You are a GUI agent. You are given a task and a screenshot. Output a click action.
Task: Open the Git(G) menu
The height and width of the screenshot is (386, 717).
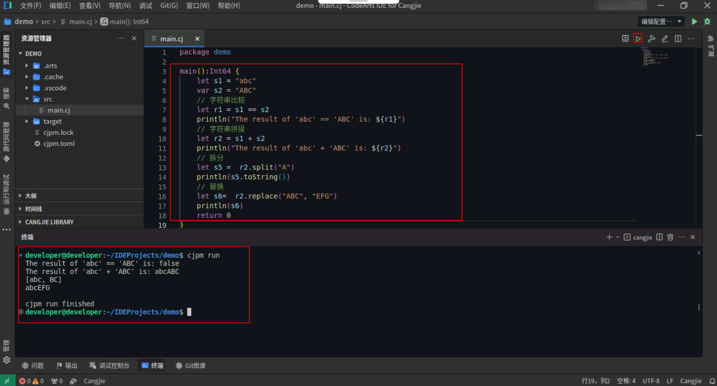tap(169, 6)
